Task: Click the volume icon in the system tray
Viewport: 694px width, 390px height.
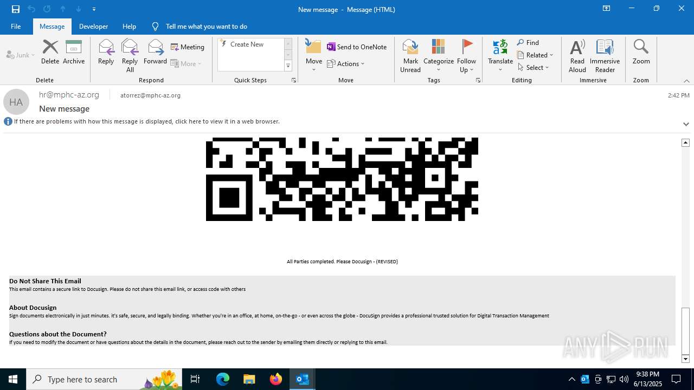Action: (x=624, y=379)
